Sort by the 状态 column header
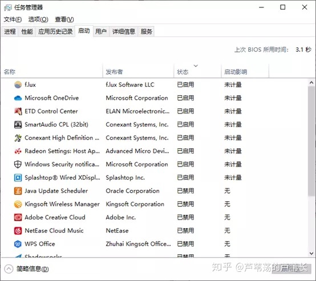Screen dimensions: 316x281 tap(197, 71)
